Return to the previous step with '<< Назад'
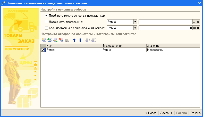203x117 pixels. [150, 113]
